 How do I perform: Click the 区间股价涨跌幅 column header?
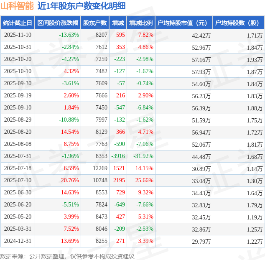pos(57,23)
